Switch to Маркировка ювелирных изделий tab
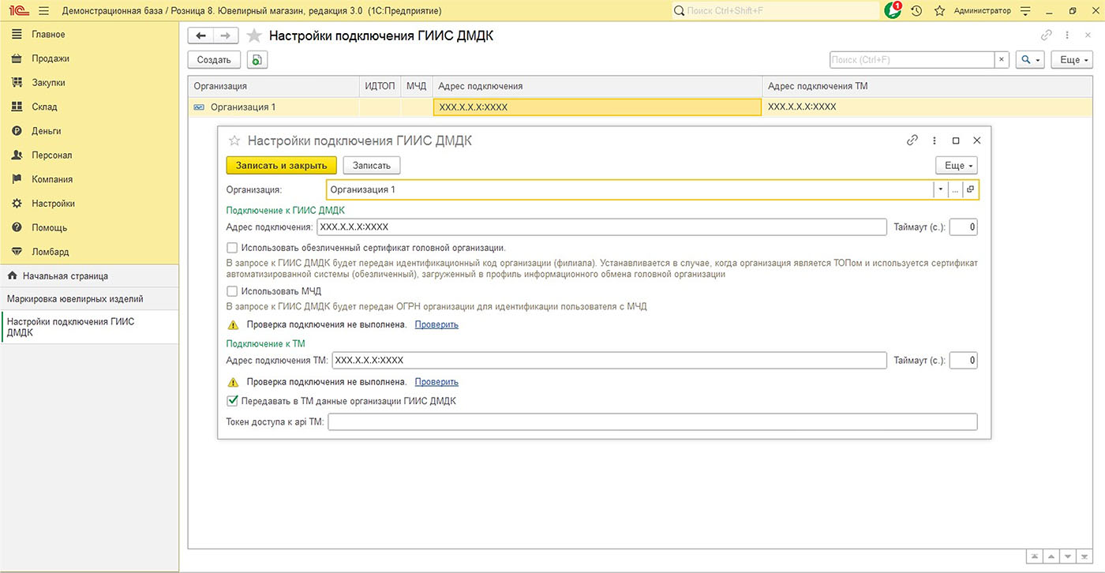Viewport: 1105px width, 573px height. (89, 299)
